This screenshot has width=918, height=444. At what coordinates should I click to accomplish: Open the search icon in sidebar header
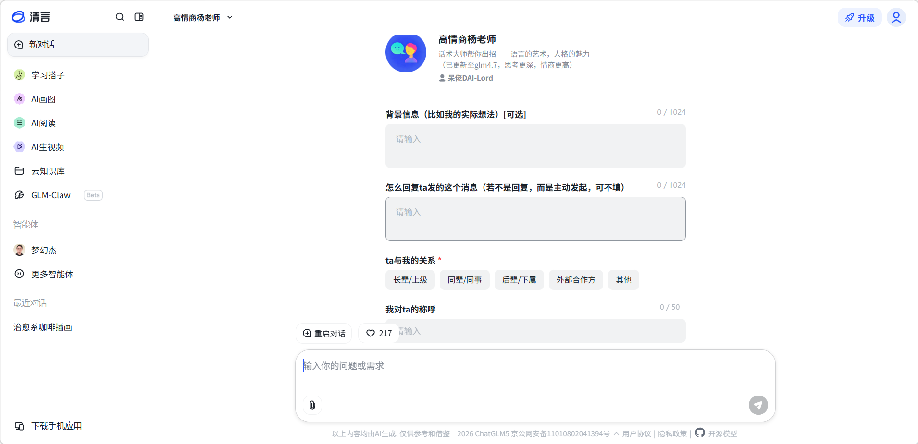[x=120, y=17]
